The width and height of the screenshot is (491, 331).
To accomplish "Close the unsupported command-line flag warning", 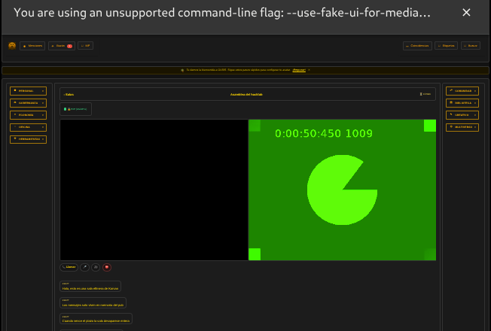I will tap(466, 13).
